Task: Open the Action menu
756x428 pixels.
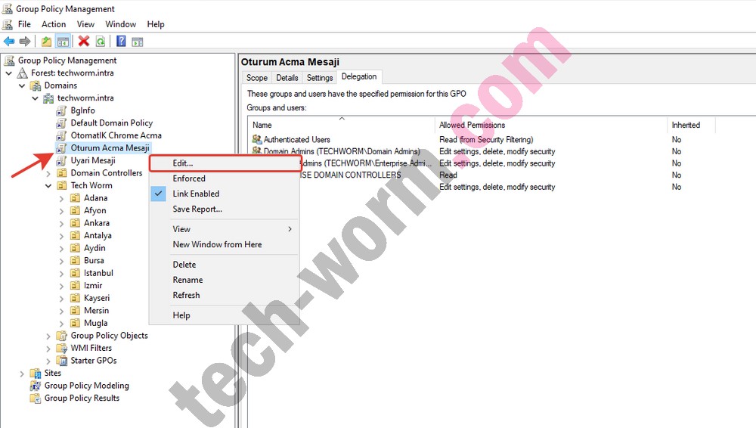Action: pyautogui.click(x=54, y=24)
